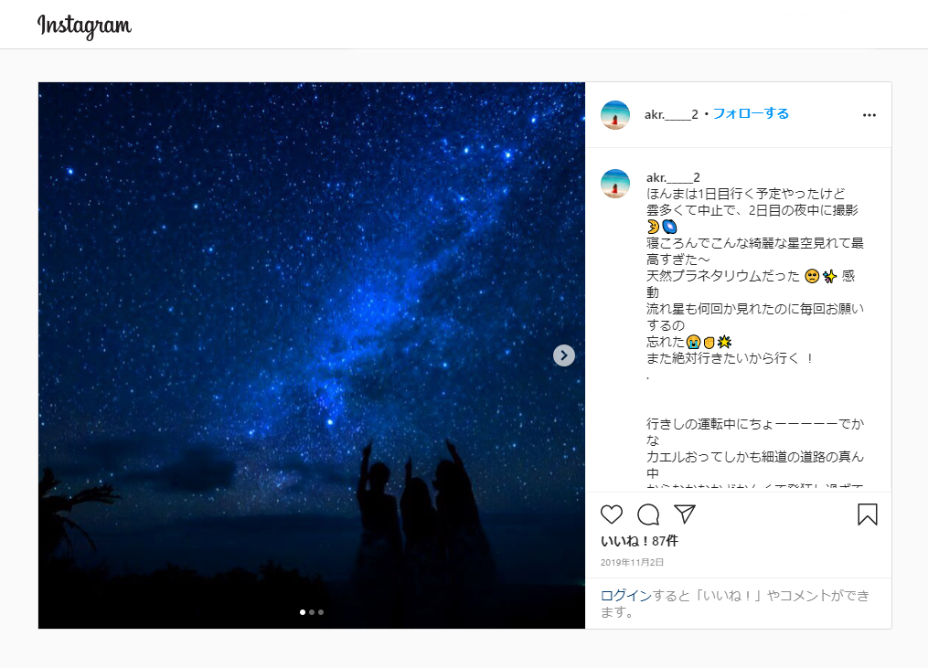
Task: Save the post with the bookmark icon
Action: click(x=867, y=514)
